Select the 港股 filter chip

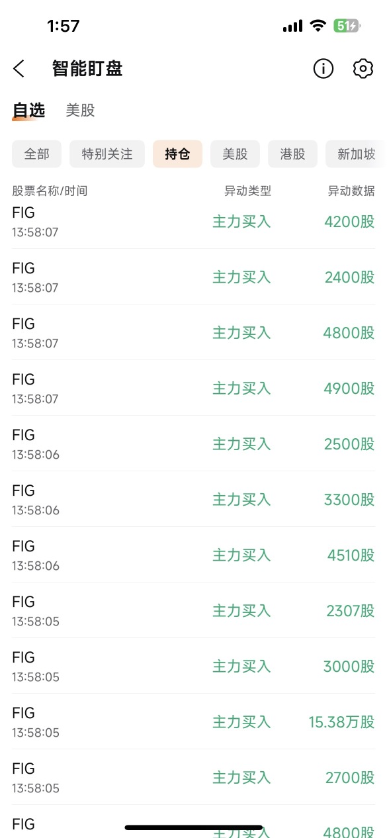(x=292, y=154)
